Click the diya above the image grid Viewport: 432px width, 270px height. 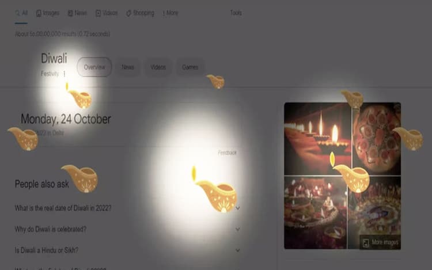pyautogui.click(x=352, y=99)
